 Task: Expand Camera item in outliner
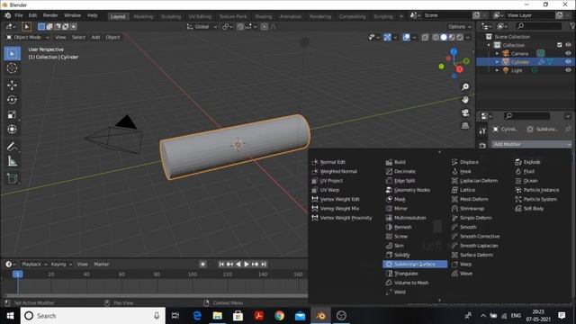tap(497, 54)
